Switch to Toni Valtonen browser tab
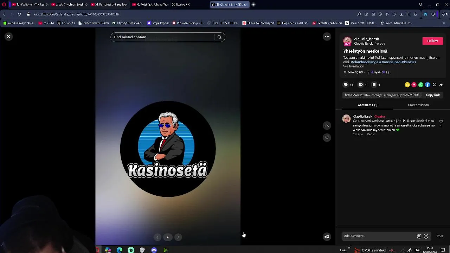Image resolution: width=450 pixels, height=253 pixels. click(x=30, y=5)
